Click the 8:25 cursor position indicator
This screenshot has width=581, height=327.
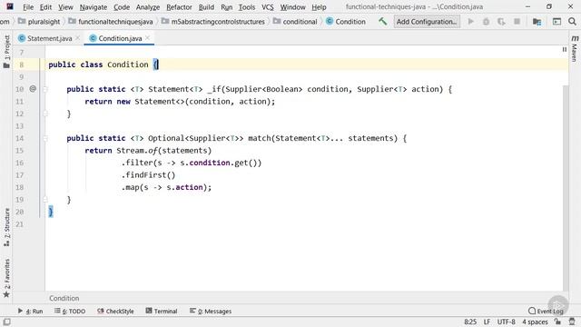[x=470, y=322]
